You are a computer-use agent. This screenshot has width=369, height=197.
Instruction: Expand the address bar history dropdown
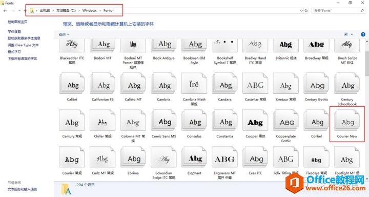[x=301, y=11]
